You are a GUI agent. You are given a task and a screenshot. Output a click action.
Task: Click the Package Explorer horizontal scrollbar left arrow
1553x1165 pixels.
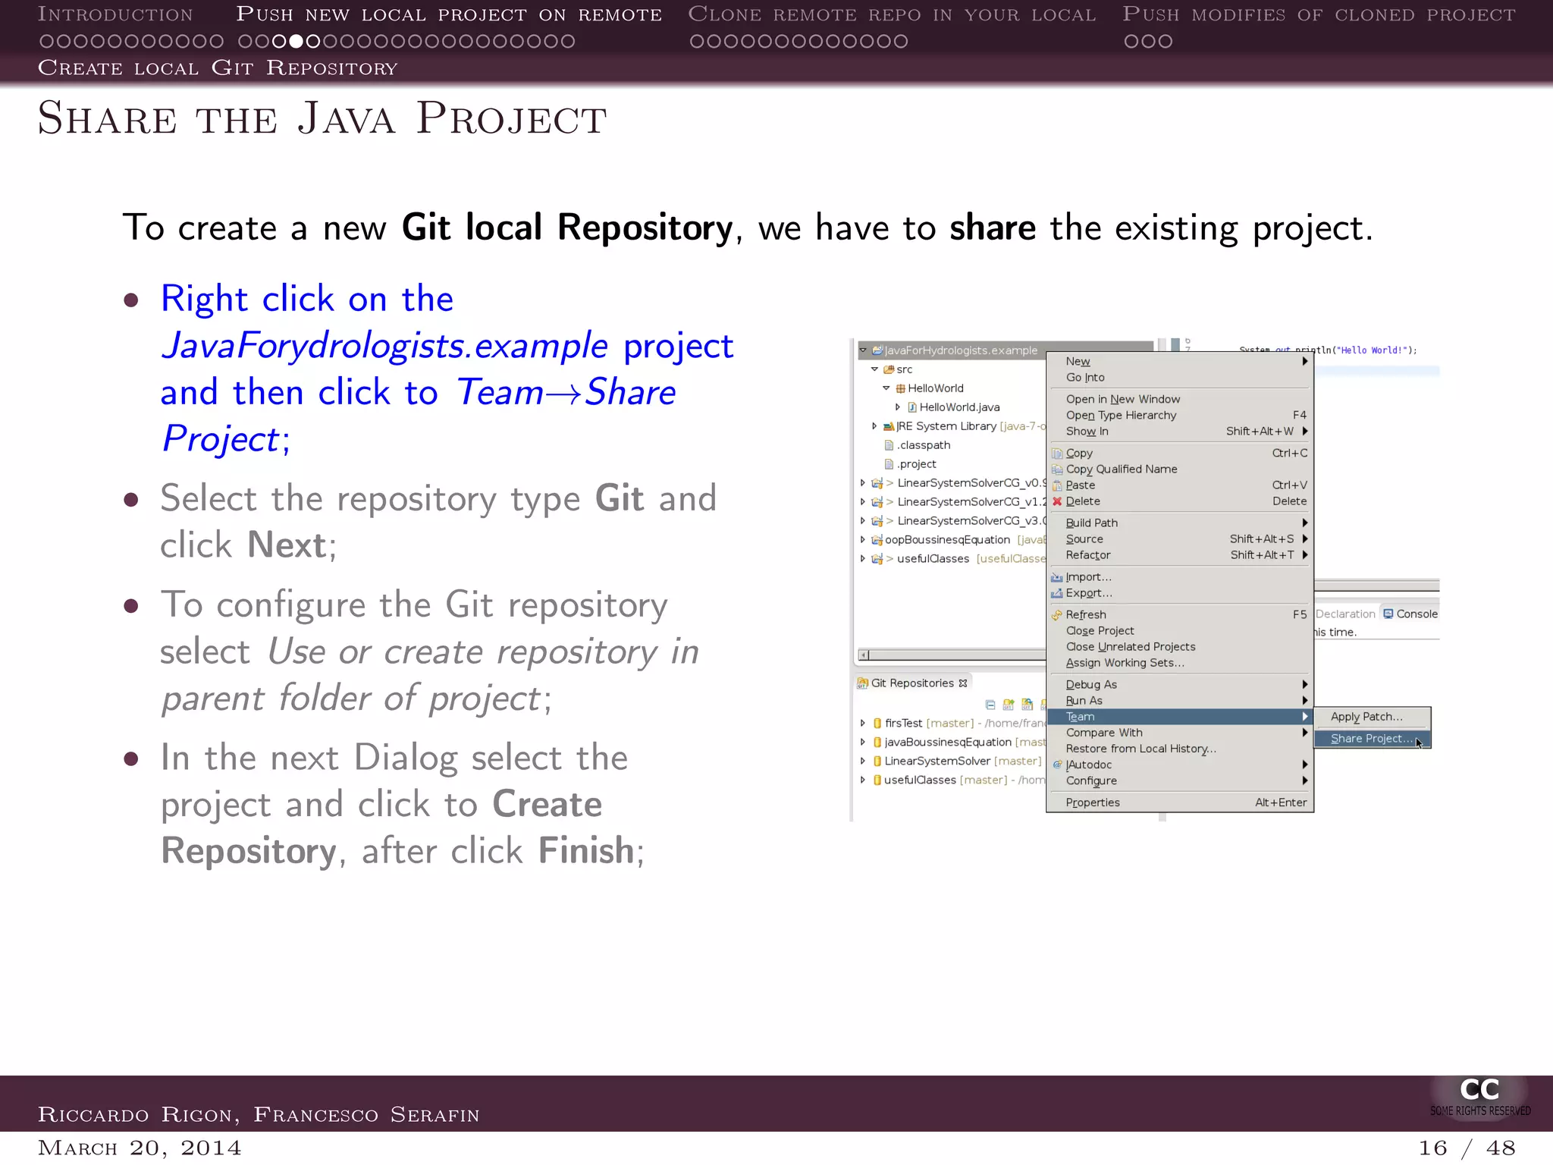[x=864, y=655]
